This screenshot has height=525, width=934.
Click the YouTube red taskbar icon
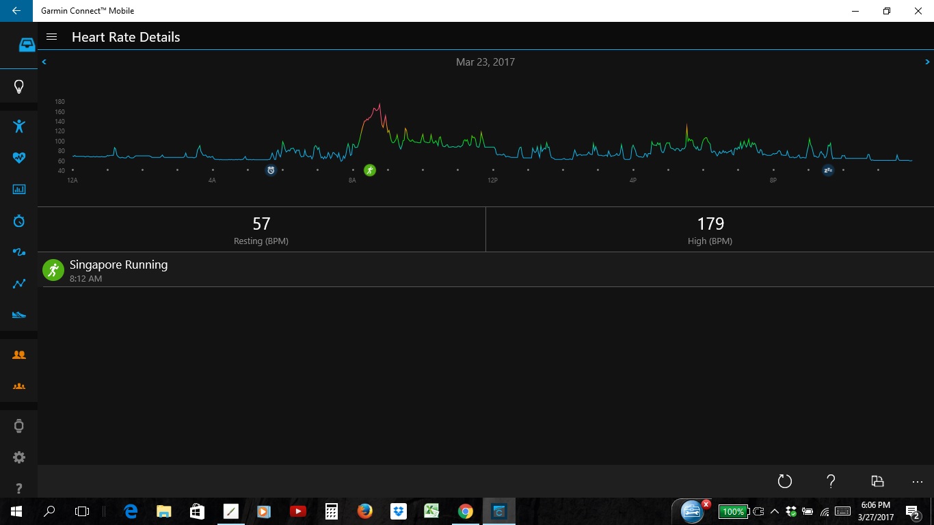click(297, 511)
